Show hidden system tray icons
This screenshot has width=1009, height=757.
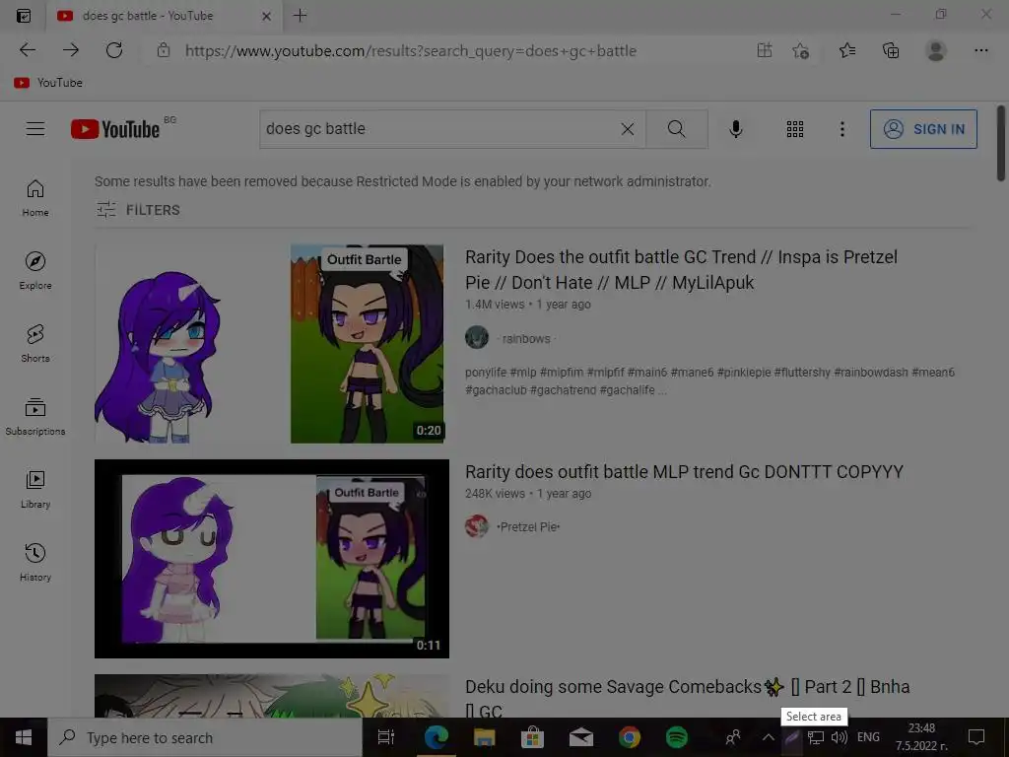pyautogui.click(x=769, y=737)
